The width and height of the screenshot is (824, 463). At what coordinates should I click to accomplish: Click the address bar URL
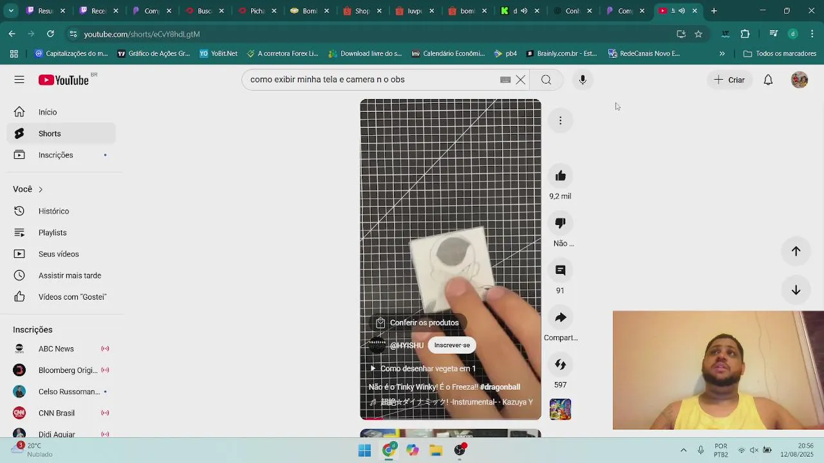point(142,34)
